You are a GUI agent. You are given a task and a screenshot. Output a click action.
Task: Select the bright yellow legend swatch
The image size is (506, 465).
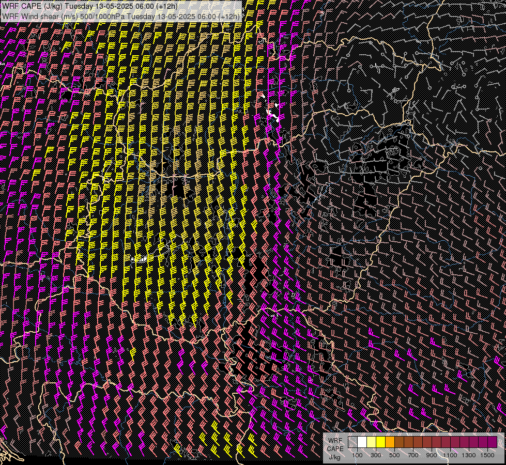381,442
